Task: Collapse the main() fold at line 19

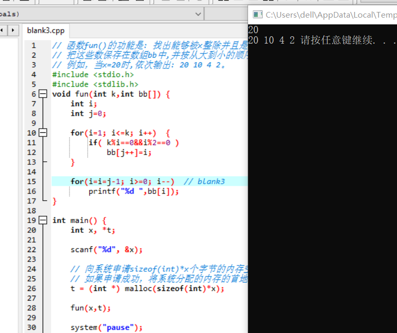Action: (43, 220)
